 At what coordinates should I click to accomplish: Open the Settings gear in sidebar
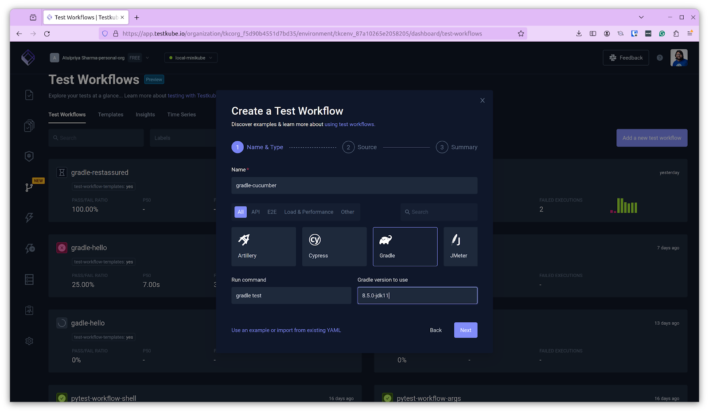29,341
